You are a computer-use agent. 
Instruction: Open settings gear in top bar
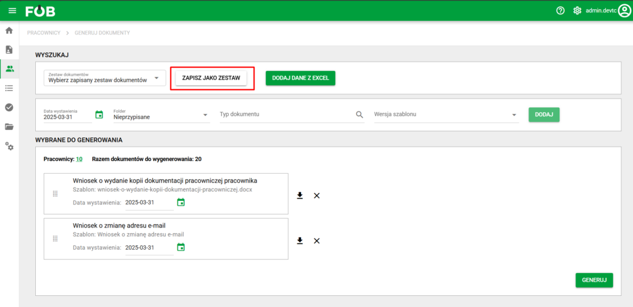click(577, 10)
